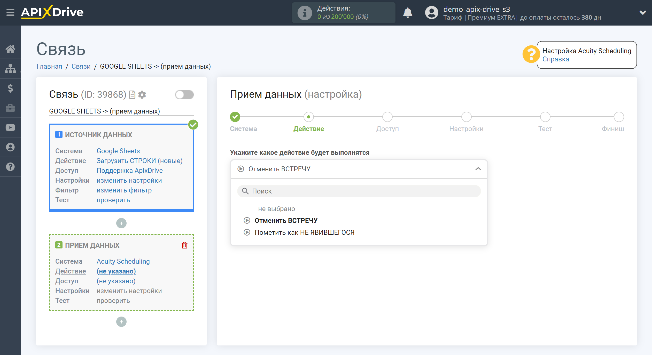This screenshot has height=355, width=652.
Task: Click the Действия counter panel
Action: 344,13
